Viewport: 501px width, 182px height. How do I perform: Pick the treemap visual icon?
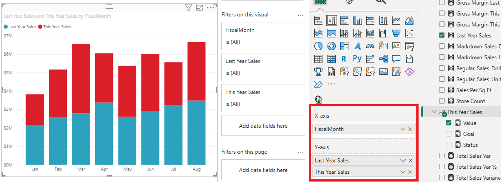344,46
